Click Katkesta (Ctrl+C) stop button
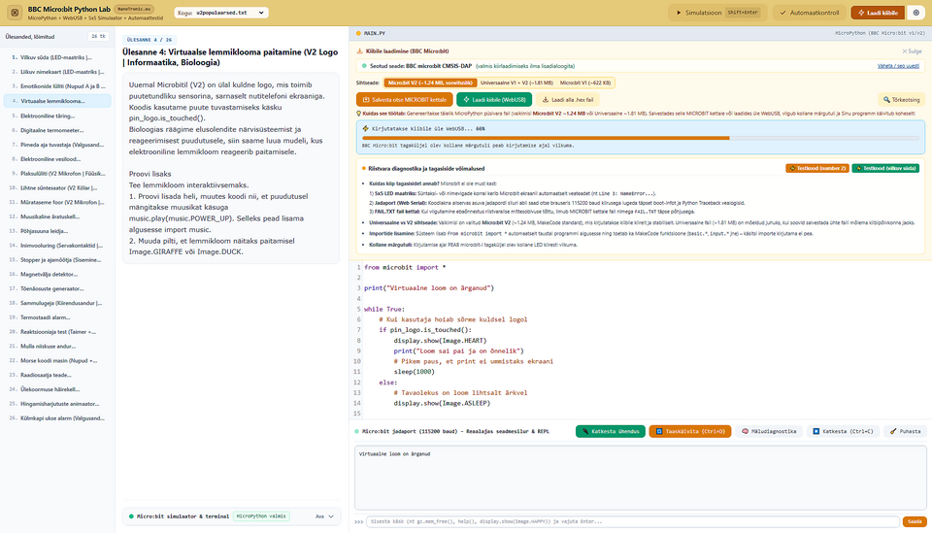The width and height of the screenshot is (932, 533). tap(843, 431)
